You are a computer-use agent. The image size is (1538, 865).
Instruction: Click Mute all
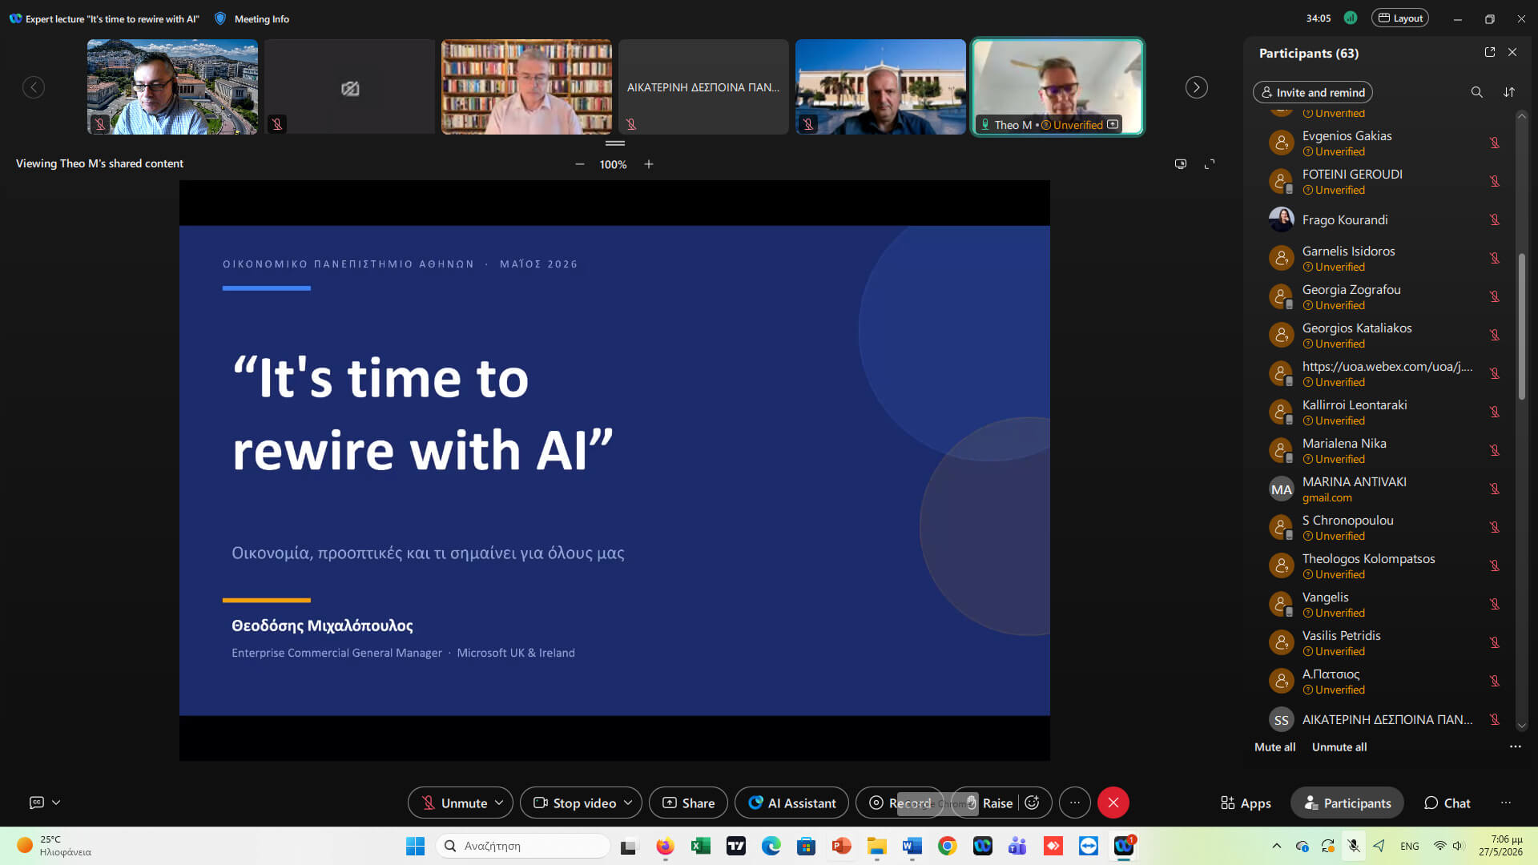tap(1274, 746)
